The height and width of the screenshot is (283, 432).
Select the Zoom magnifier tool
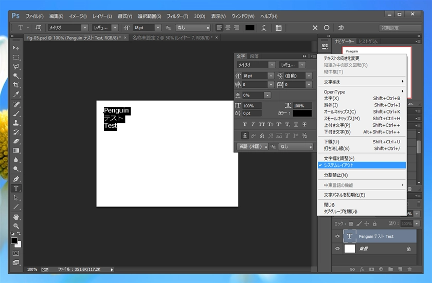click(x=16, y=225)
